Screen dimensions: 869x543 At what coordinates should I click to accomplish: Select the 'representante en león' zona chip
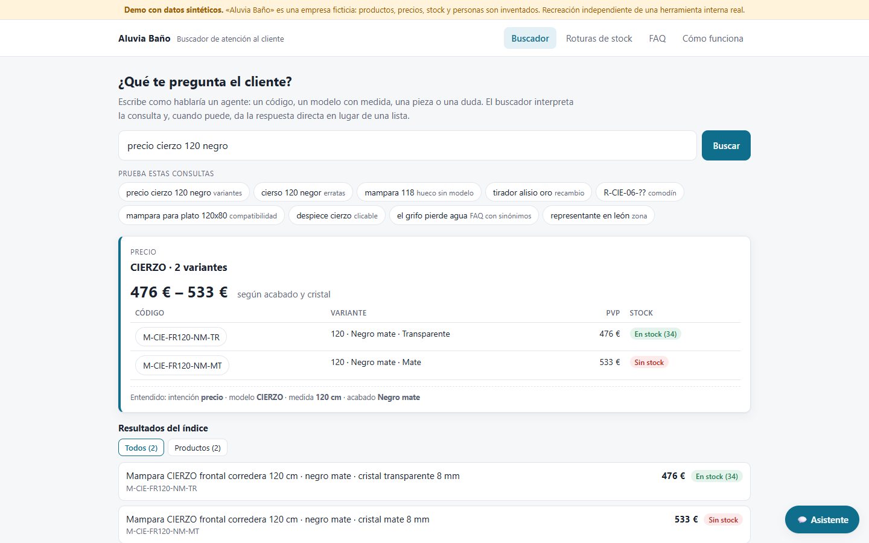click(599, 215)
